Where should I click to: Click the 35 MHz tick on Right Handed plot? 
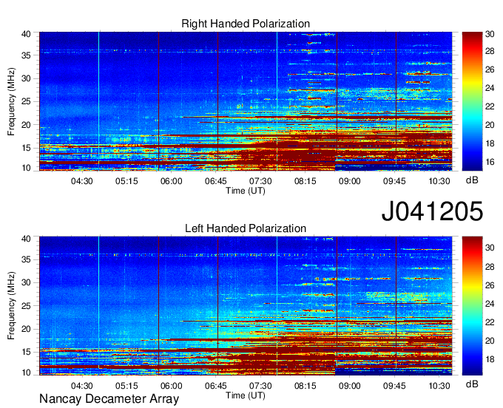[x=26, y=55]
